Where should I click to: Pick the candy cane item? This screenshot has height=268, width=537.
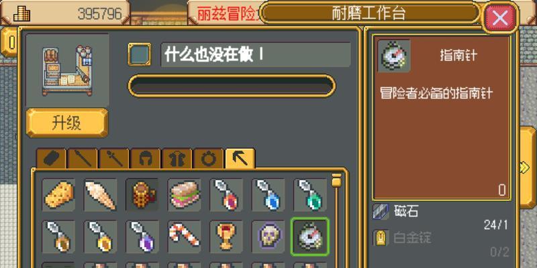click(184, 237)
